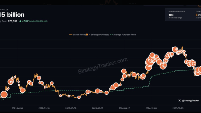201x113 pixels.
Task: Click the 2023-06-28 date axis label
Action: 97,108
